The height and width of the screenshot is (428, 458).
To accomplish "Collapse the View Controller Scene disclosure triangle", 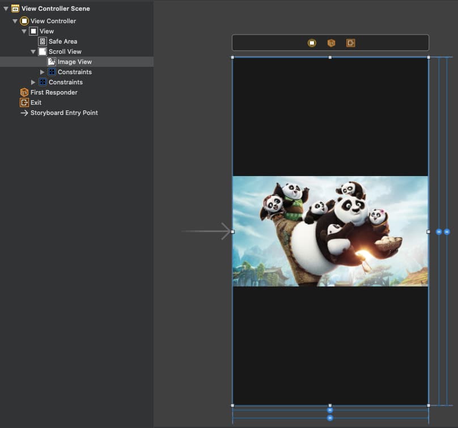I will (x=6, y=8).
